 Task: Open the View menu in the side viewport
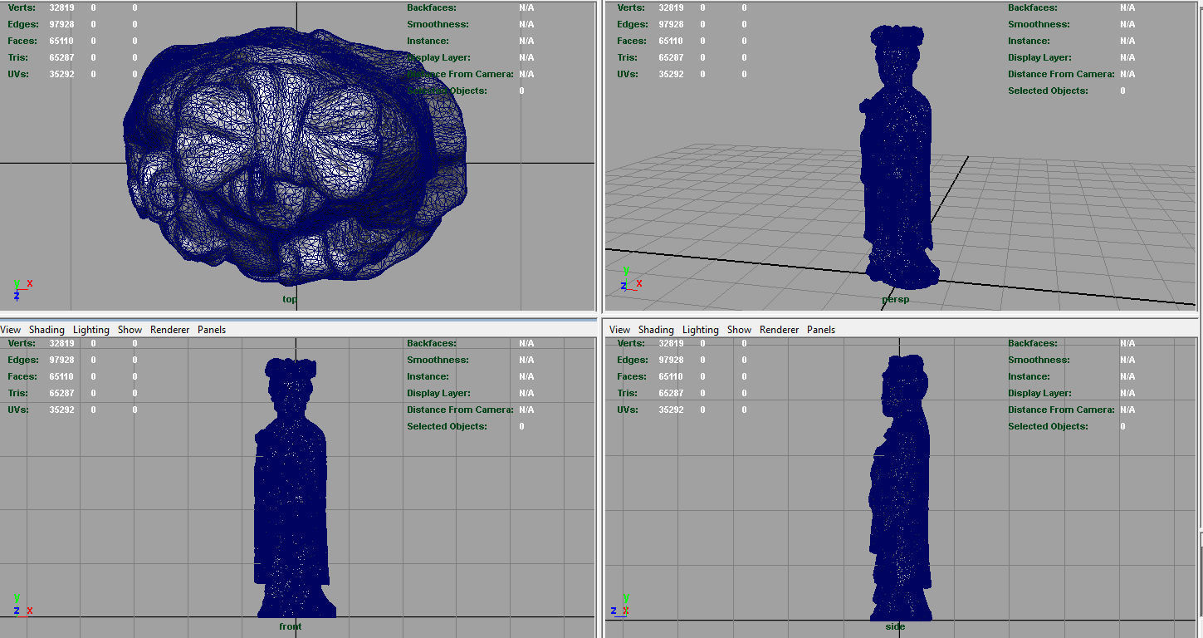(x=620, y=330)
